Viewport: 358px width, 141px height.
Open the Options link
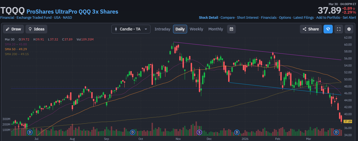[285, 18]
